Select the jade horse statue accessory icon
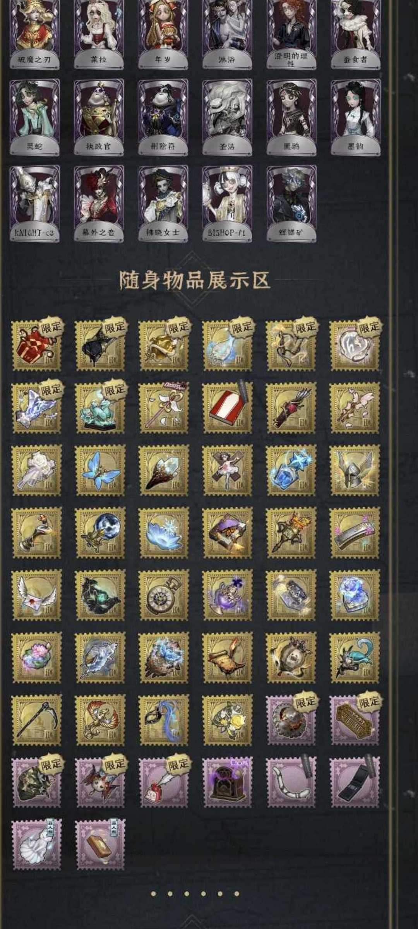Viewport: 418px width, 929px height. 100,408
